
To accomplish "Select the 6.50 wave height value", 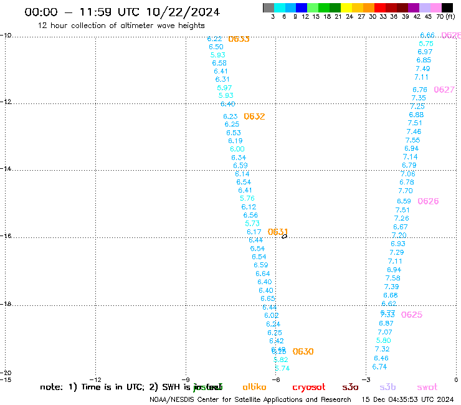I will (216, 47).
